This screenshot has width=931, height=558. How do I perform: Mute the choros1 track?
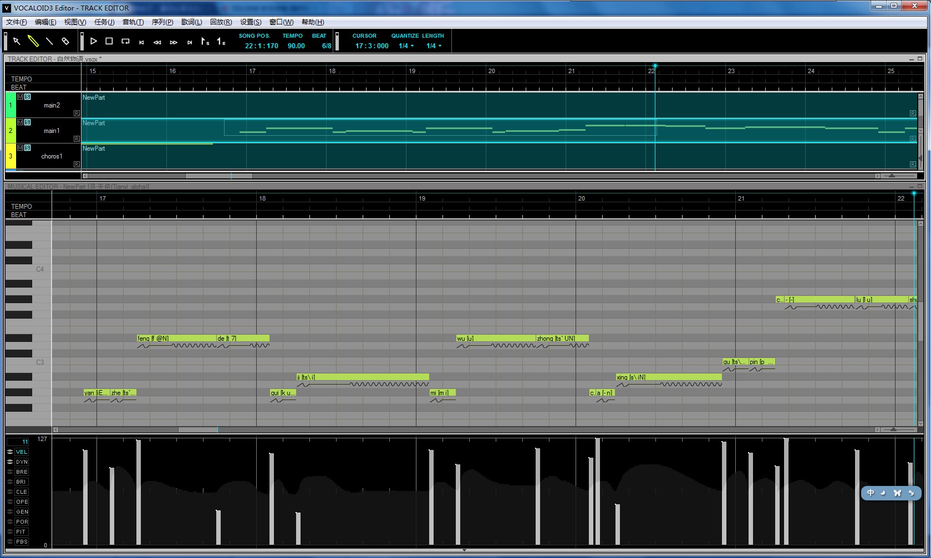coord(21,147)
